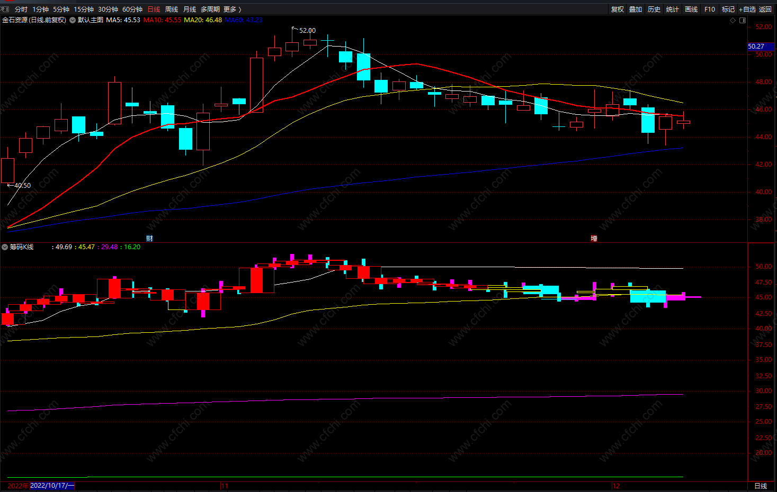Click the MA60: 43.23 indicator label
The image size is (777, 492).
point(244,20)
